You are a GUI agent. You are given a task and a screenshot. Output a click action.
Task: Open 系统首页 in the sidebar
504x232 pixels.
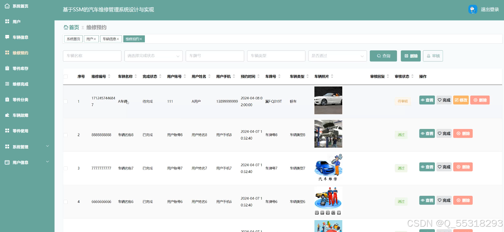pyautogui.click(x=20, y=6)
